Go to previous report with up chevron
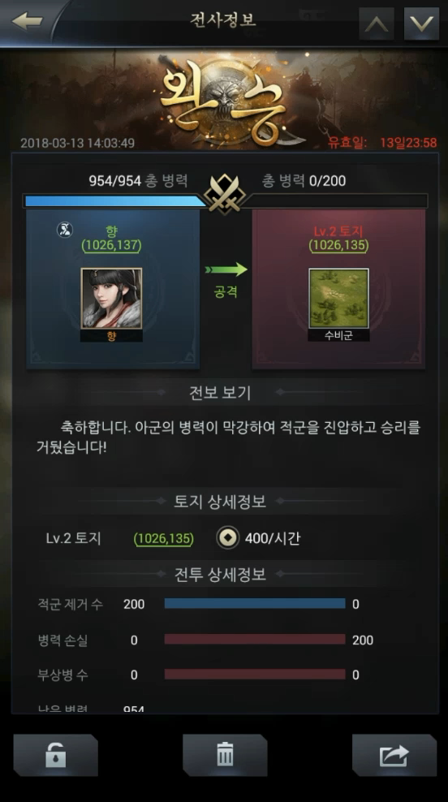 pos(377,24)
